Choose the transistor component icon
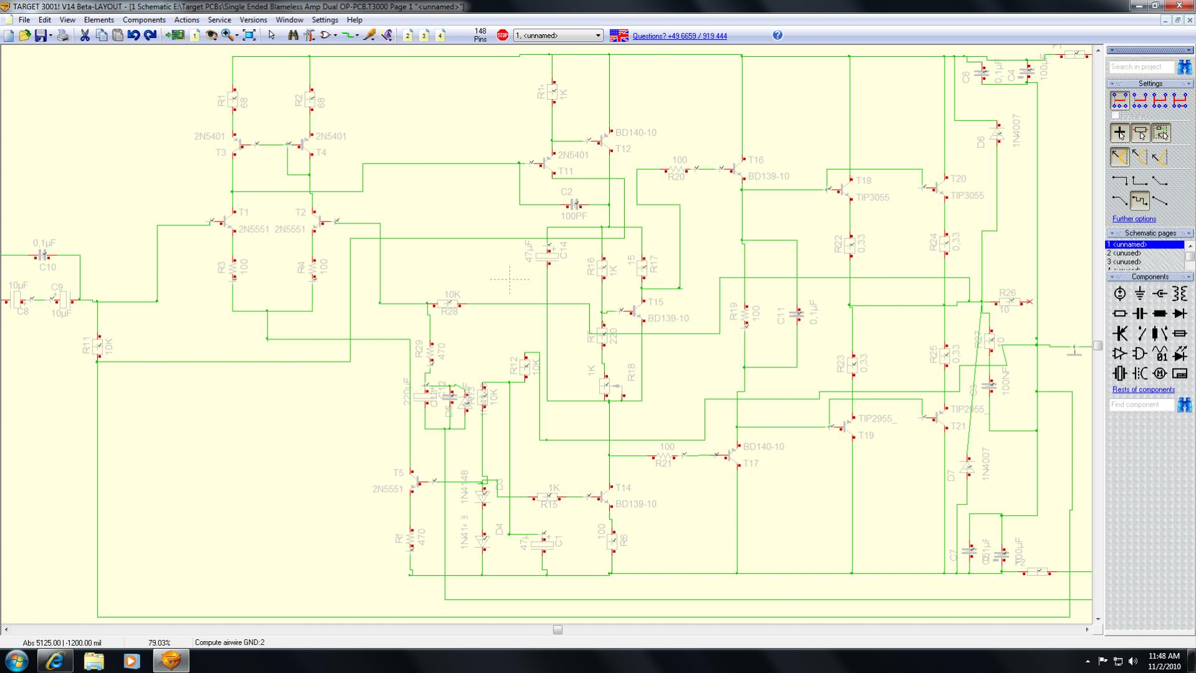 1119,334
